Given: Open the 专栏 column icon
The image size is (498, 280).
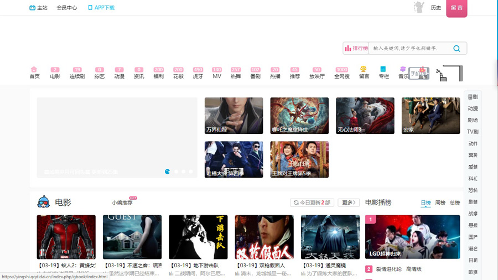Looking at the screenshot, I should [x=383, y=70].
